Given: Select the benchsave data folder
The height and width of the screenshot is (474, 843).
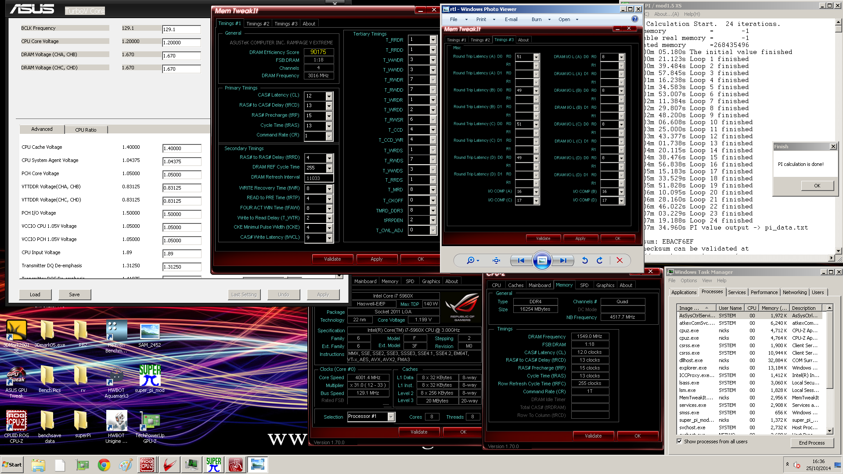Looking at the screenshot, I should (50, 427).
